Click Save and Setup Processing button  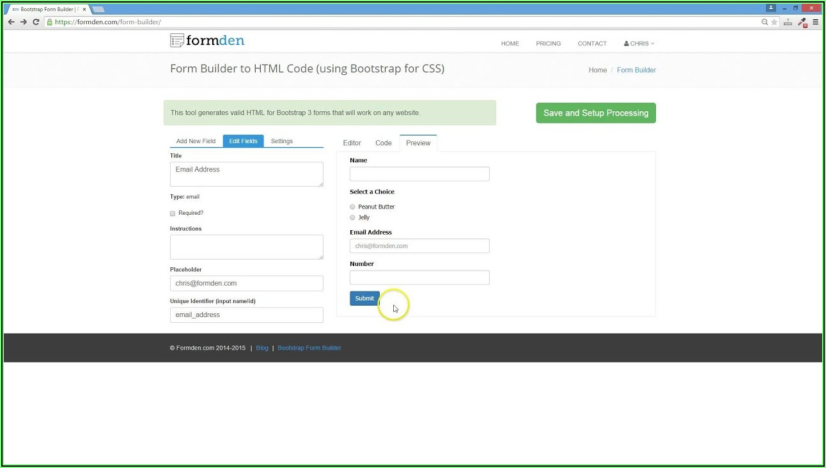pyautogui.click(x=595, y=113)
